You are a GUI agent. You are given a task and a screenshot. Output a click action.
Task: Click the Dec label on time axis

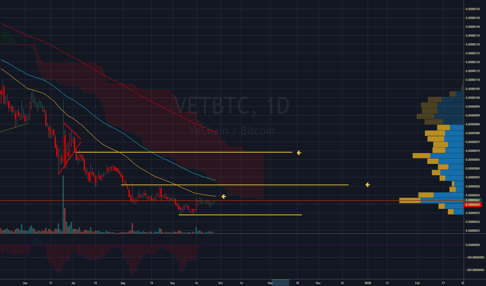(x=318, y=283)
